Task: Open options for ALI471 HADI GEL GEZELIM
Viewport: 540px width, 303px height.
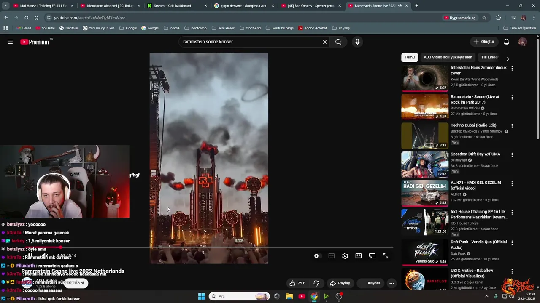Action: 512,183
